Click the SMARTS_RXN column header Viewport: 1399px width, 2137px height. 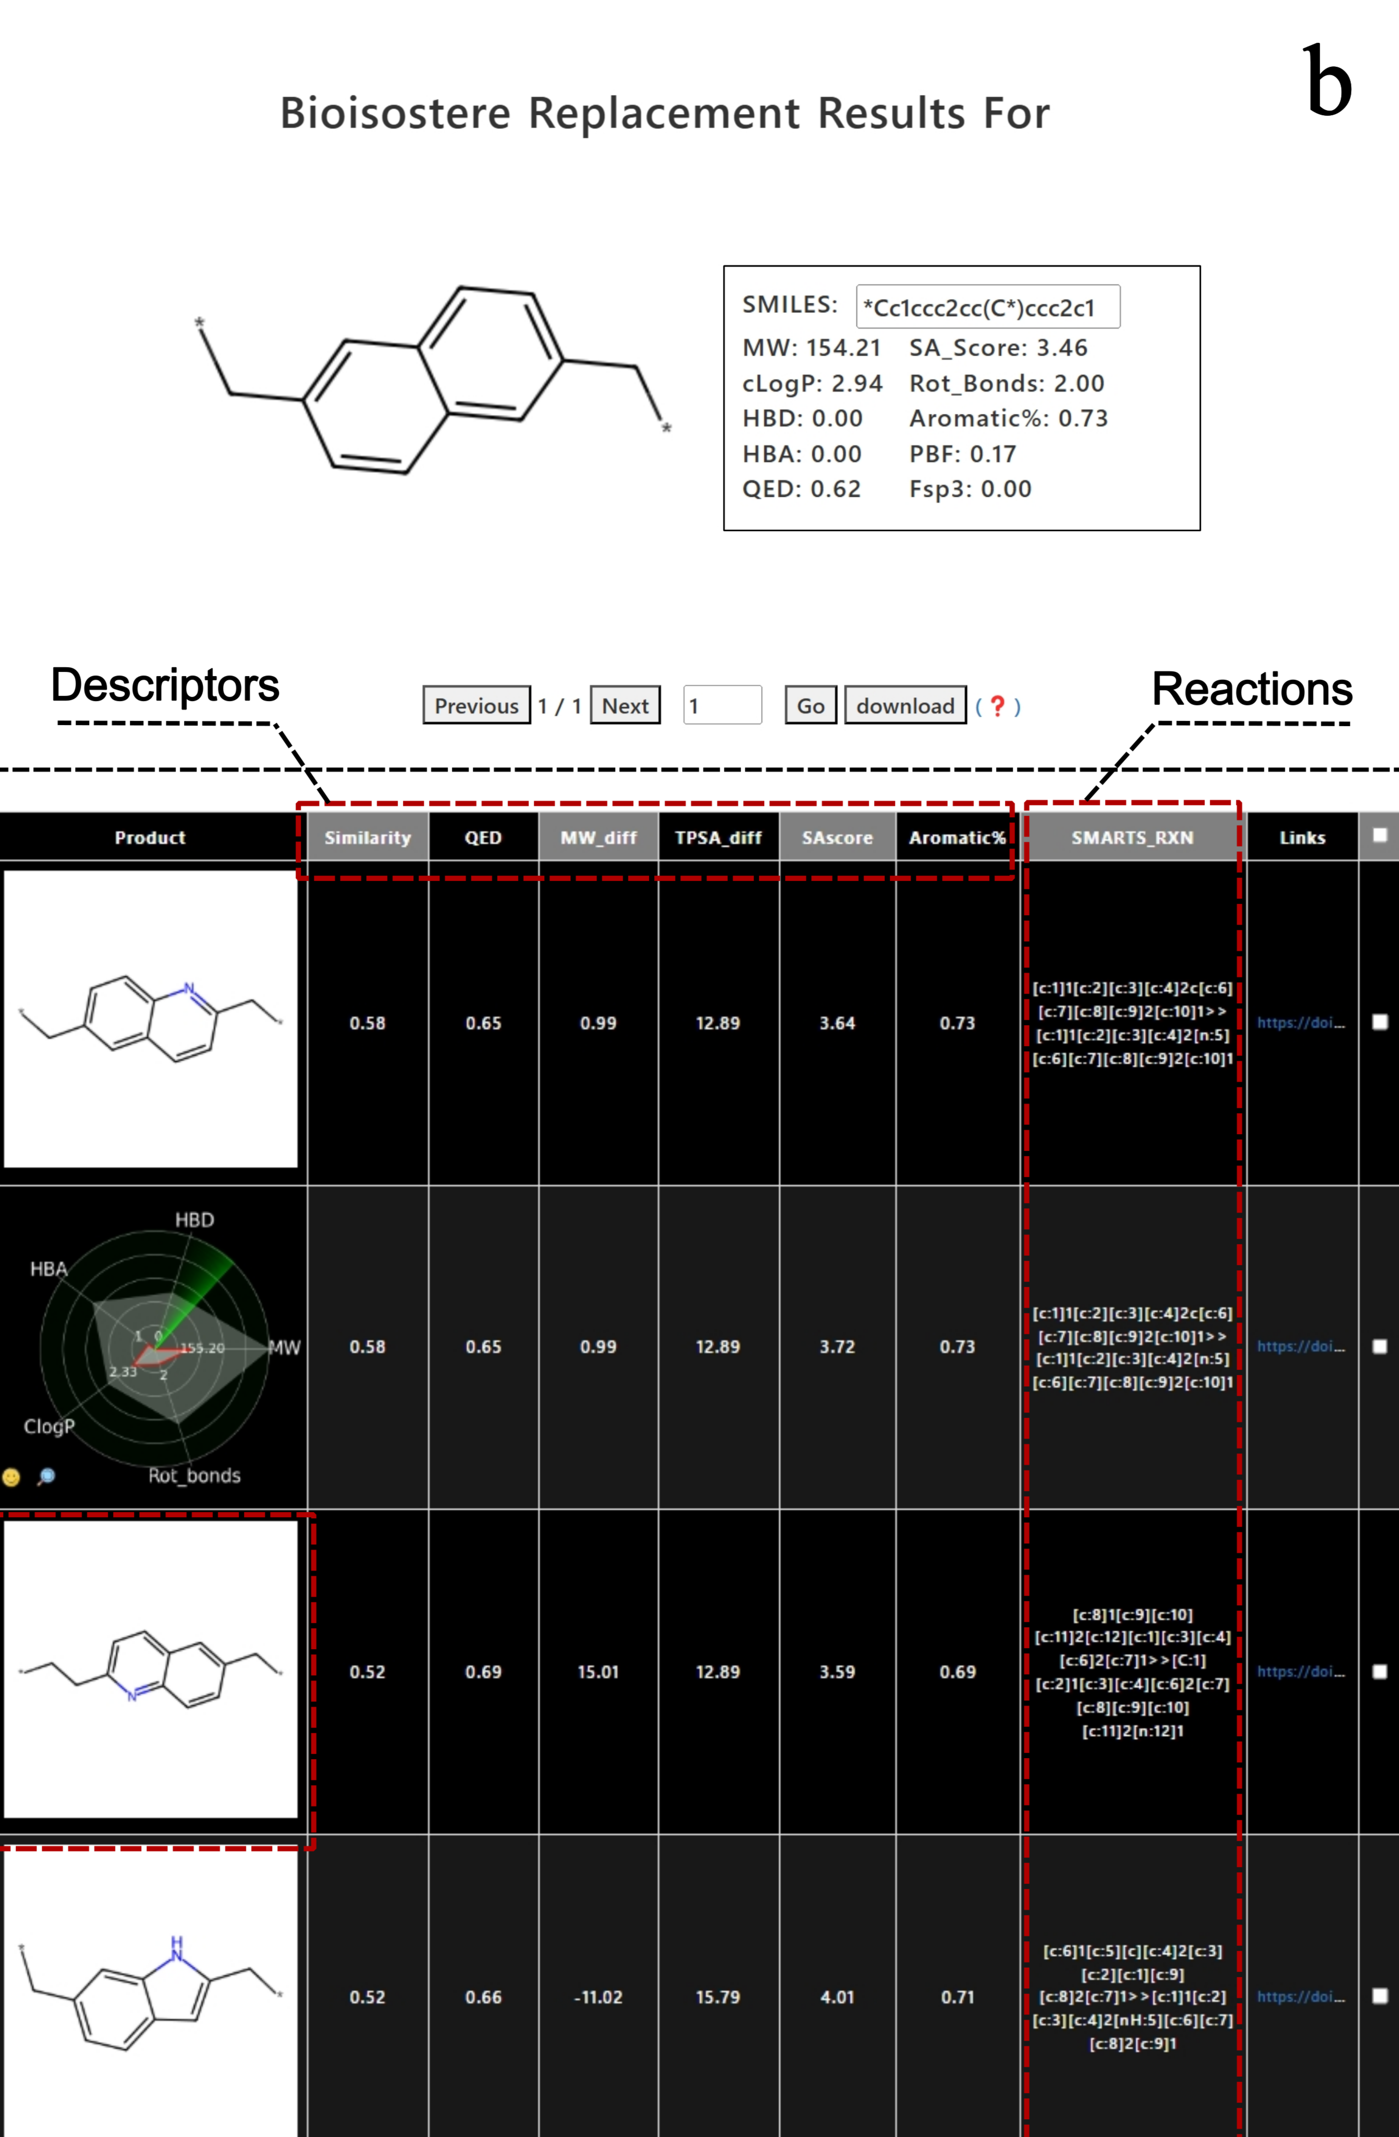coord(1132,837)
